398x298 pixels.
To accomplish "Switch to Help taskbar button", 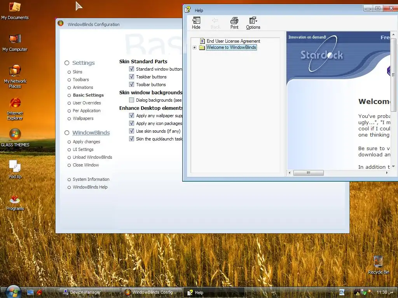I will 214,293.
